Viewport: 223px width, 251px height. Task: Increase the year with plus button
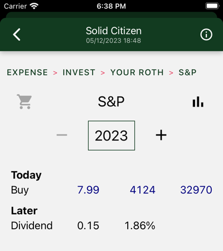tap(161, 135)
